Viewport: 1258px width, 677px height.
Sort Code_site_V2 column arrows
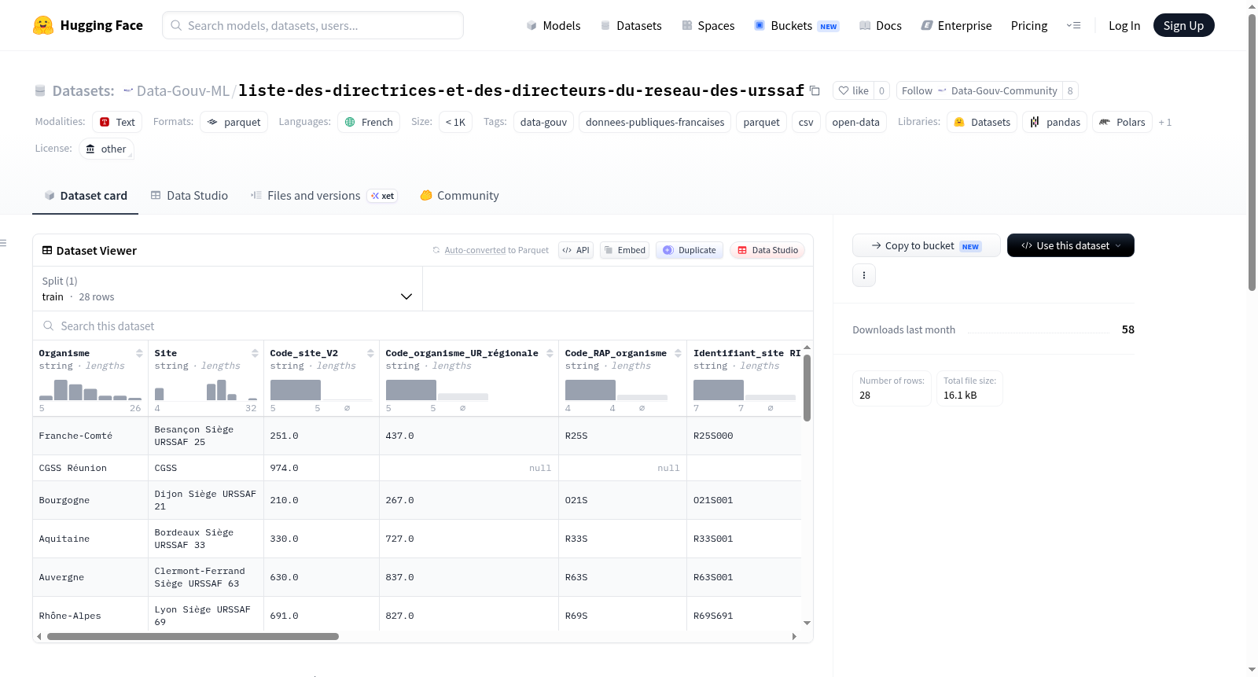pos(370,353)
